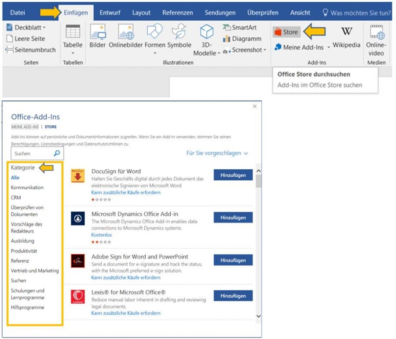Filter by Produktivität category
The width and height of the screenshot is (396, 339).
[x=24, y=251]
